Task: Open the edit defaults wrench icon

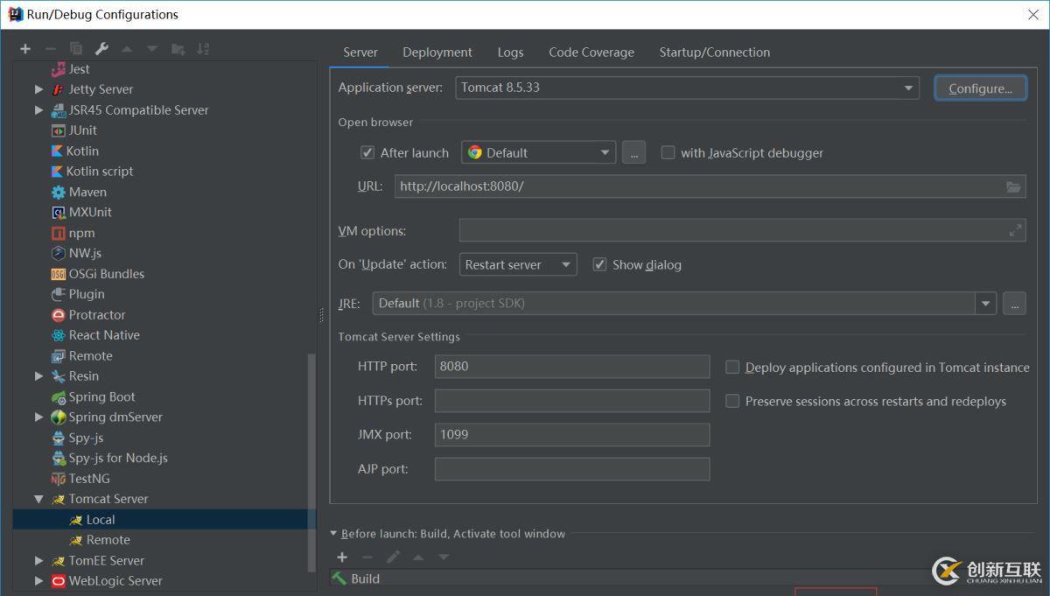Action: 102,48
